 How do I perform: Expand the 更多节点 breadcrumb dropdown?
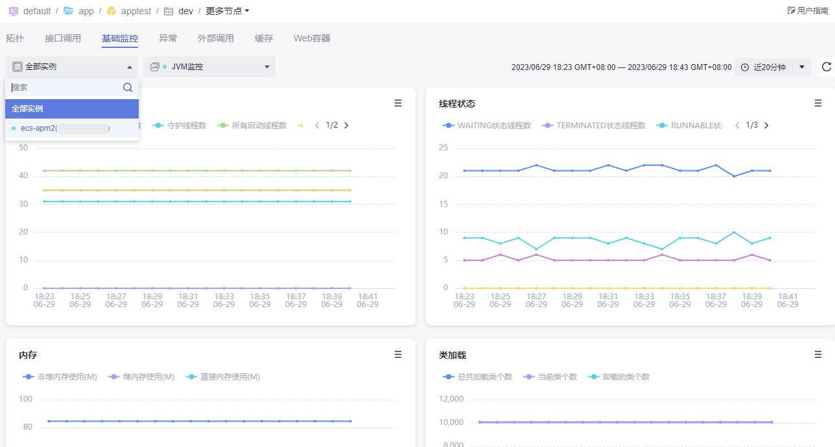click(x=228, y=11)
